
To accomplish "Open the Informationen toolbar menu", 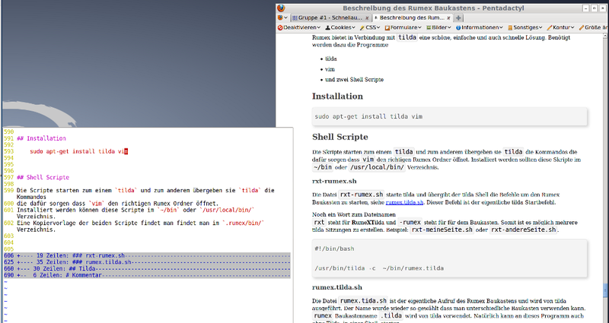I will pos(480,27).
